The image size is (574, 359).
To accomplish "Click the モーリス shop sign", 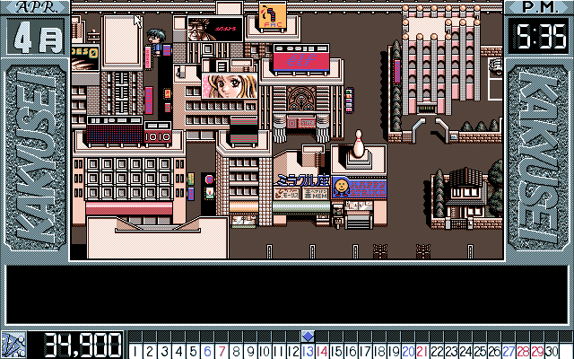I will [x=287, y=194].
